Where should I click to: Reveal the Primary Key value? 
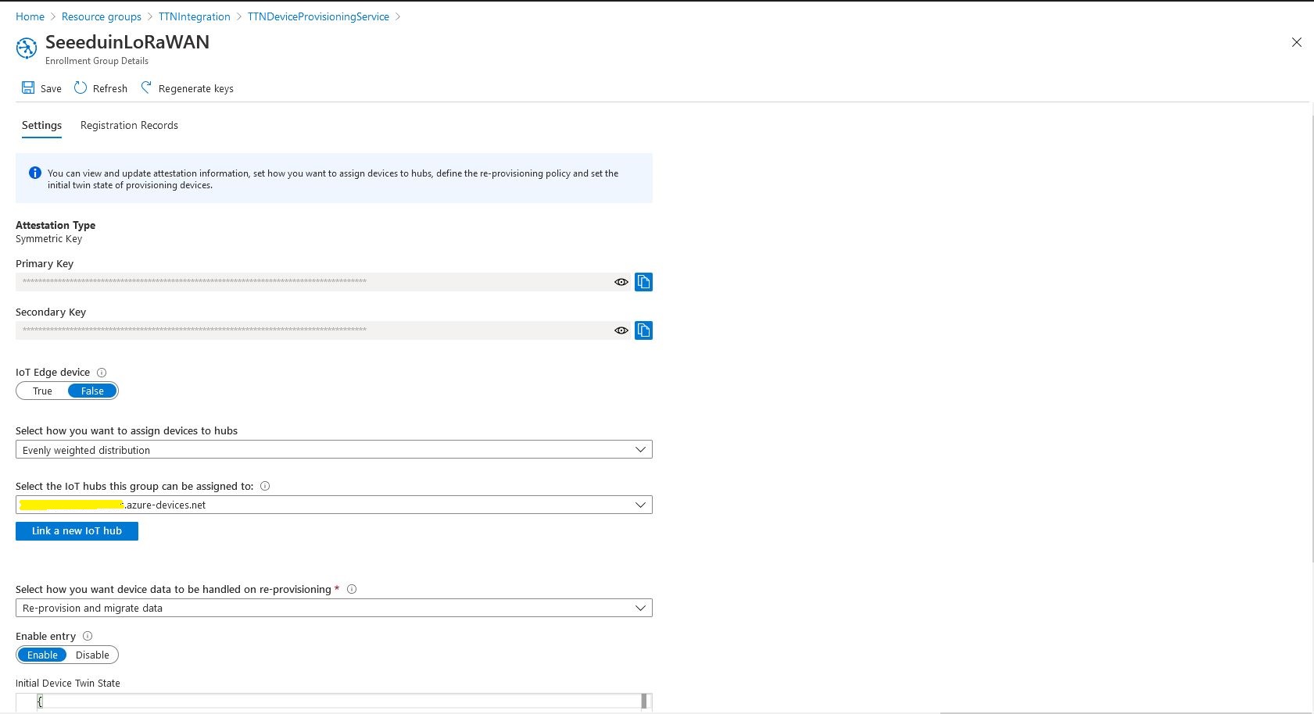coord(621,282)
